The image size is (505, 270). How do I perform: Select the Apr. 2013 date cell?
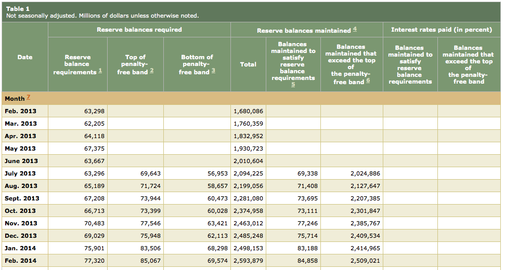pyautogui.click(x=25, y=136)
